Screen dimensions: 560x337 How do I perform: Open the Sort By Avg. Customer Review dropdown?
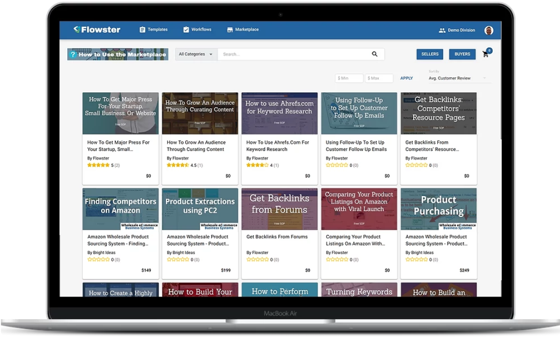click(x=459, y=77)
